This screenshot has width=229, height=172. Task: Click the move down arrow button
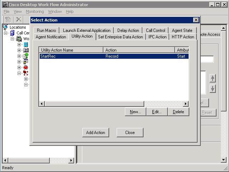point(213,89)
